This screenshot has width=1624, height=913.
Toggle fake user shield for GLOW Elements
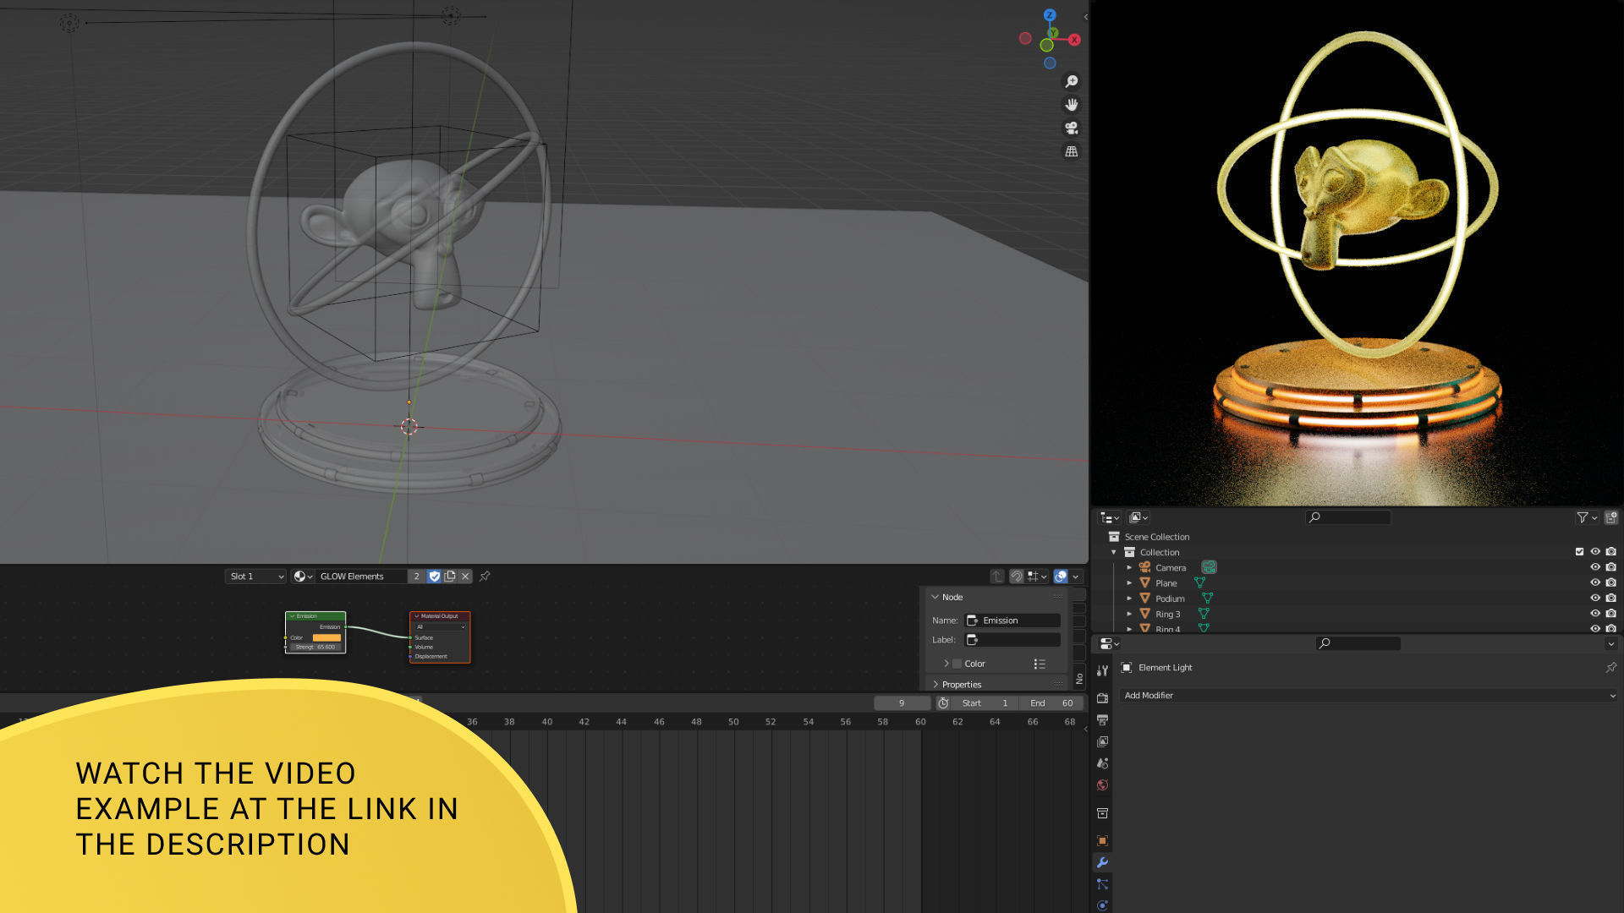tap(435, 577)
